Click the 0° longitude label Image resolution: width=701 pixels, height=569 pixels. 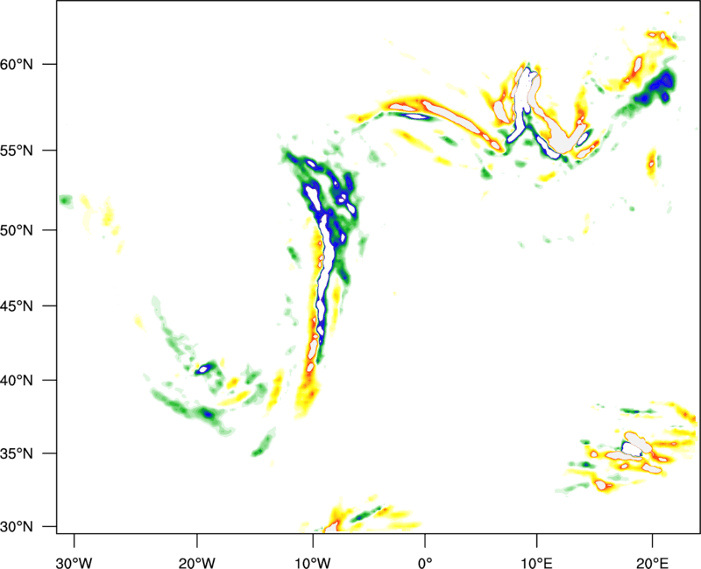coord(425,563)
